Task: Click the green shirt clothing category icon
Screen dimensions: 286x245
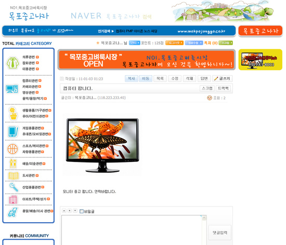Action: click(12, 63)
